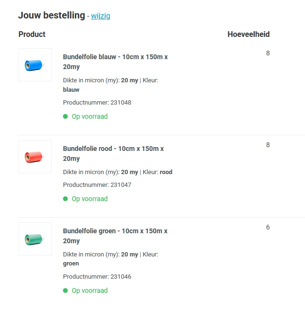
Task: Click the Bundelfolie rood product title
Action: point(113,153)
